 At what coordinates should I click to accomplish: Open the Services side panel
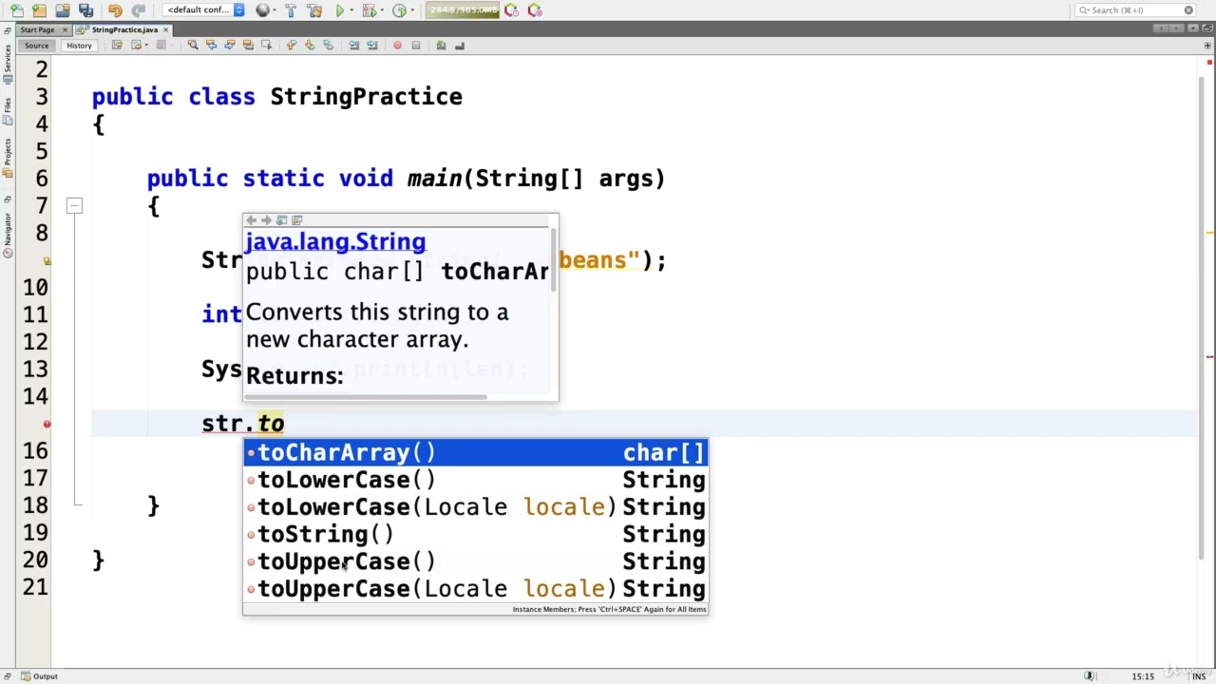point(8,65)
